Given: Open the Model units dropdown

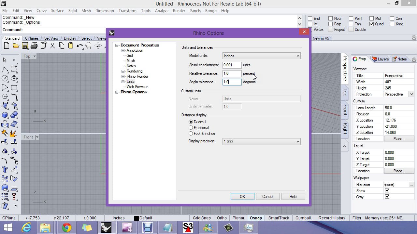Looking at the screenshot, I should coord(261,56).
